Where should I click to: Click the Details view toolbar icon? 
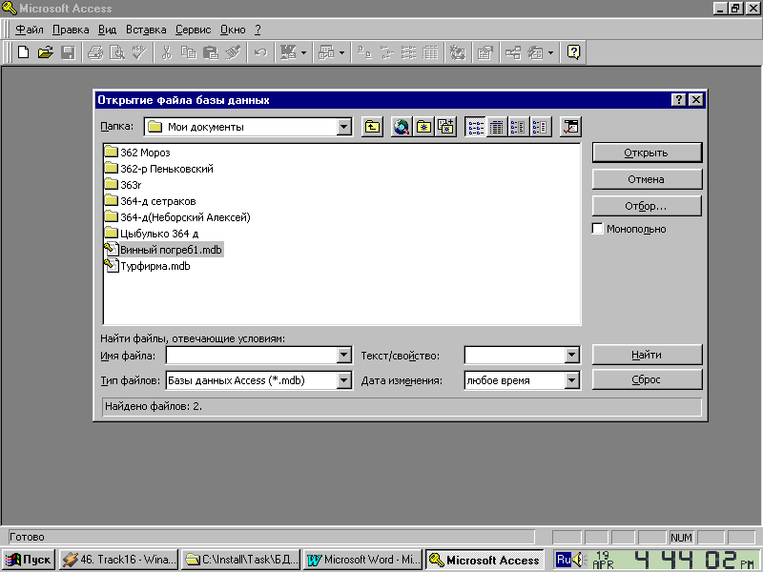pos(430,52)
